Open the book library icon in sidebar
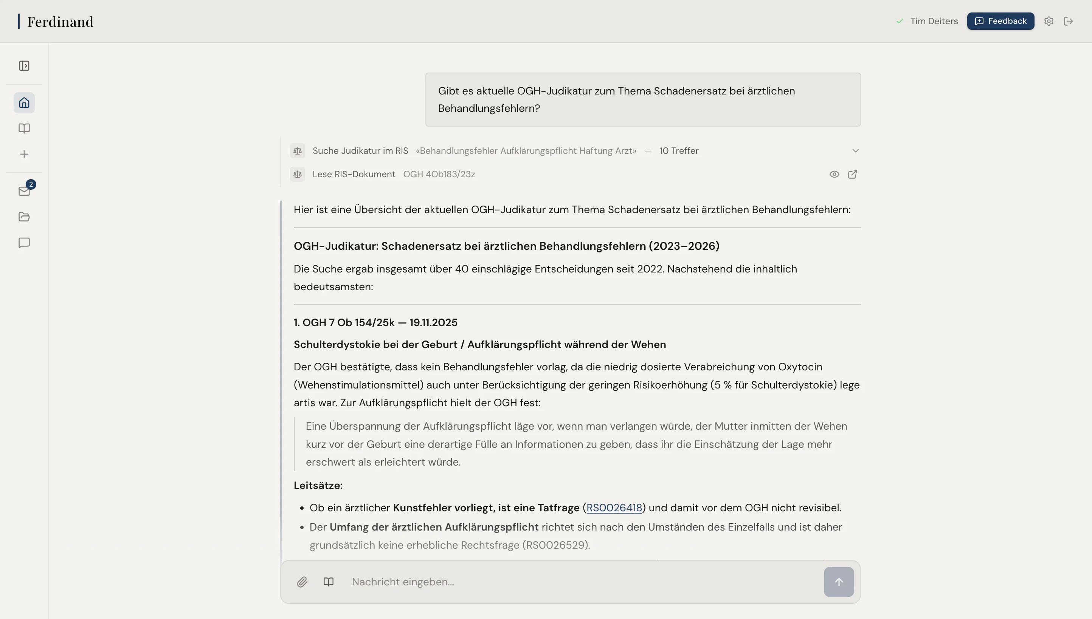The height and width of the screenshot is (619, 1092). pyautogui.click(x=24, y=128)
